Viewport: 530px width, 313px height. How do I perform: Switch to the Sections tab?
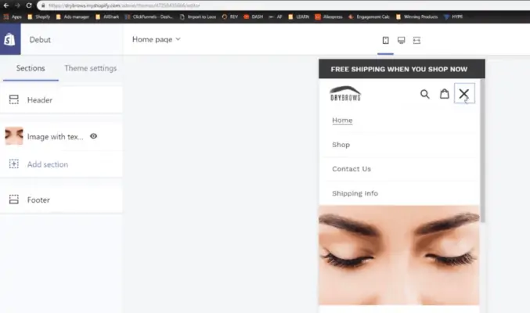(x=31, y=68)
